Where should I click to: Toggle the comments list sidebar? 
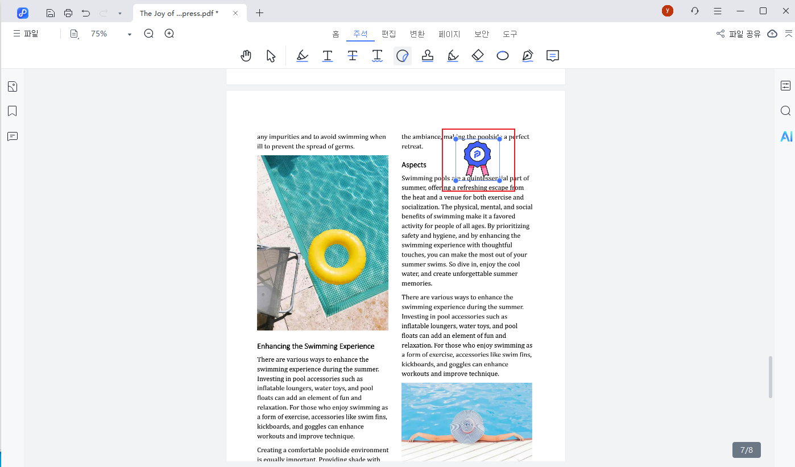tap(13, 137)
